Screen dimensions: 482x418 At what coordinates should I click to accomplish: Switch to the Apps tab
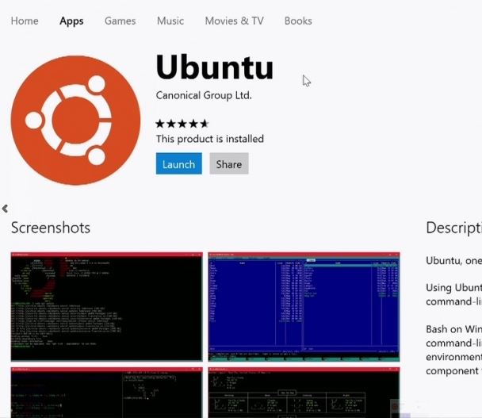point(71,21)
